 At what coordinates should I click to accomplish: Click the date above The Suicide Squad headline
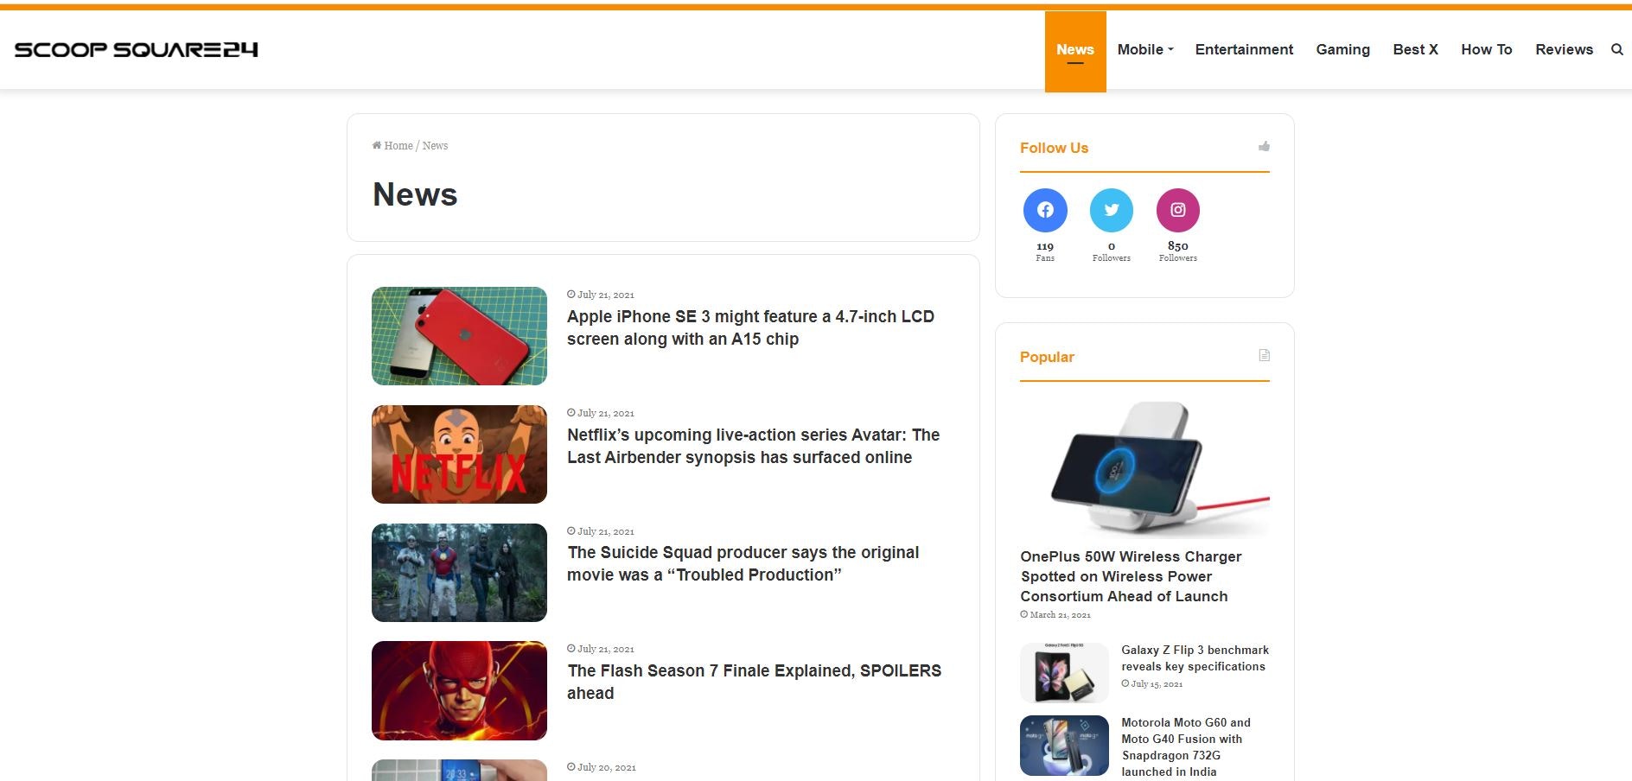coord(601,531)
